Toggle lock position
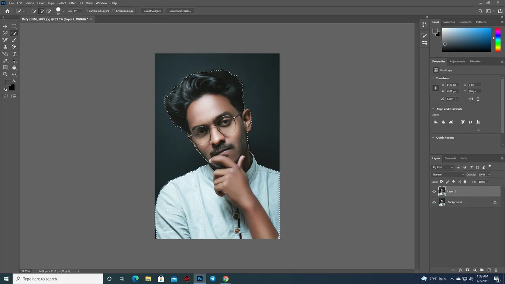 pos(453,182)
